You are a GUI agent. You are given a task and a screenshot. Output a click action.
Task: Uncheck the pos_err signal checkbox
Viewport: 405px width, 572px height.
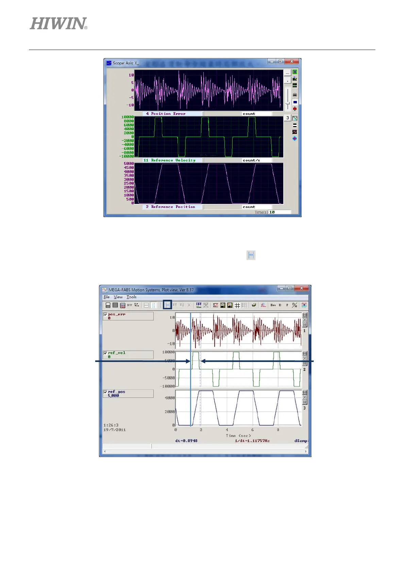(x=105, y=315)
